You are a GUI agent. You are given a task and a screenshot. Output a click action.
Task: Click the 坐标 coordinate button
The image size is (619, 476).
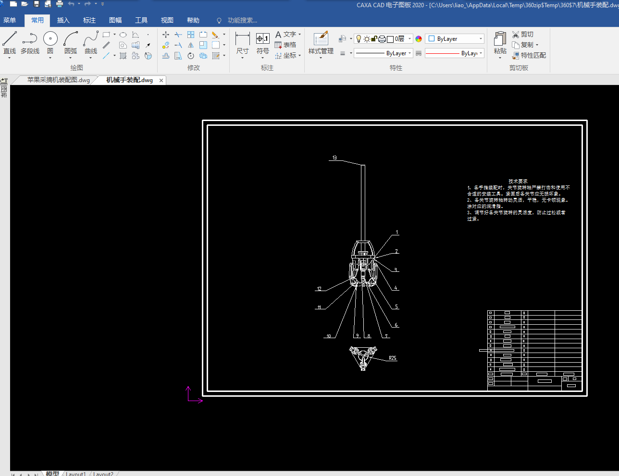point(285,56)
